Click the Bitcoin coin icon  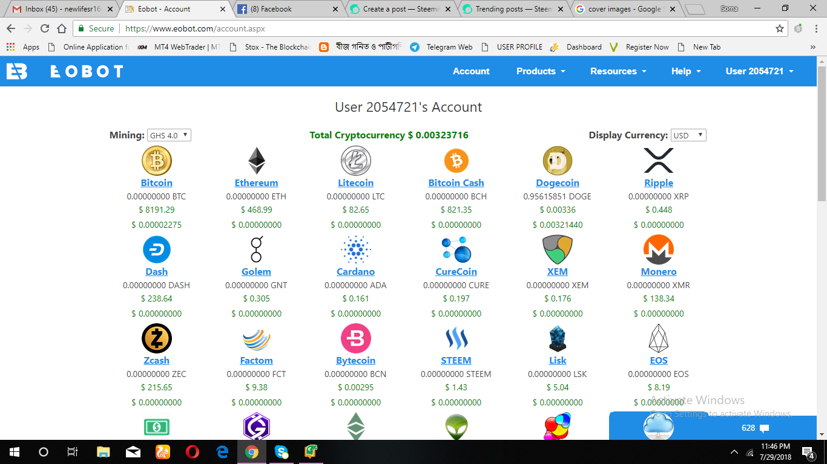pos(156,160)
